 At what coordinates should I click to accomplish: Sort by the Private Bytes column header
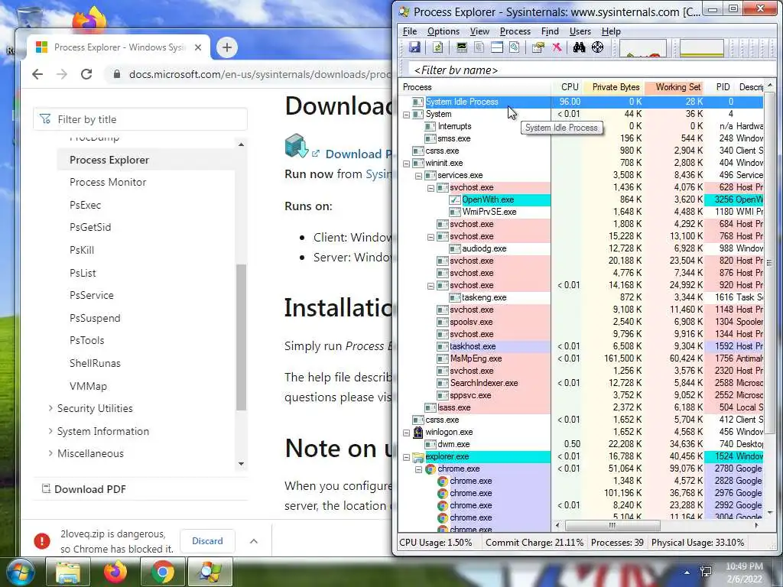(613, 87)
